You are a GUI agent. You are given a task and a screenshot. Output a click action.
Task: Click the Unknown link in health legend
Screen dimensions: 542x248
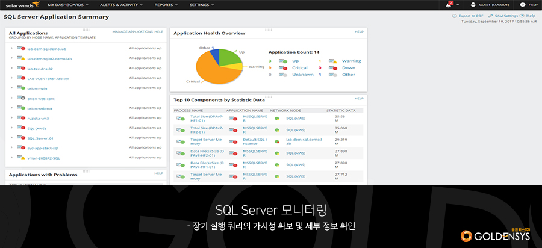(x=303, y=75)
